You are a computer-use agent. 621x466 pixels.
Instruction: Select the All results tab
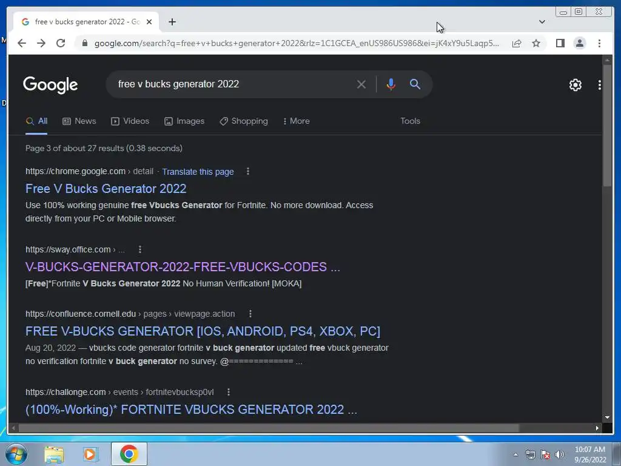(36, 121)
